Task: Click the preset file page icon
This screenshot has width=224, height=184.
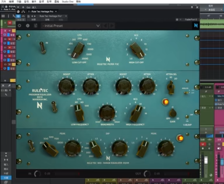Action: pos(28,16)
